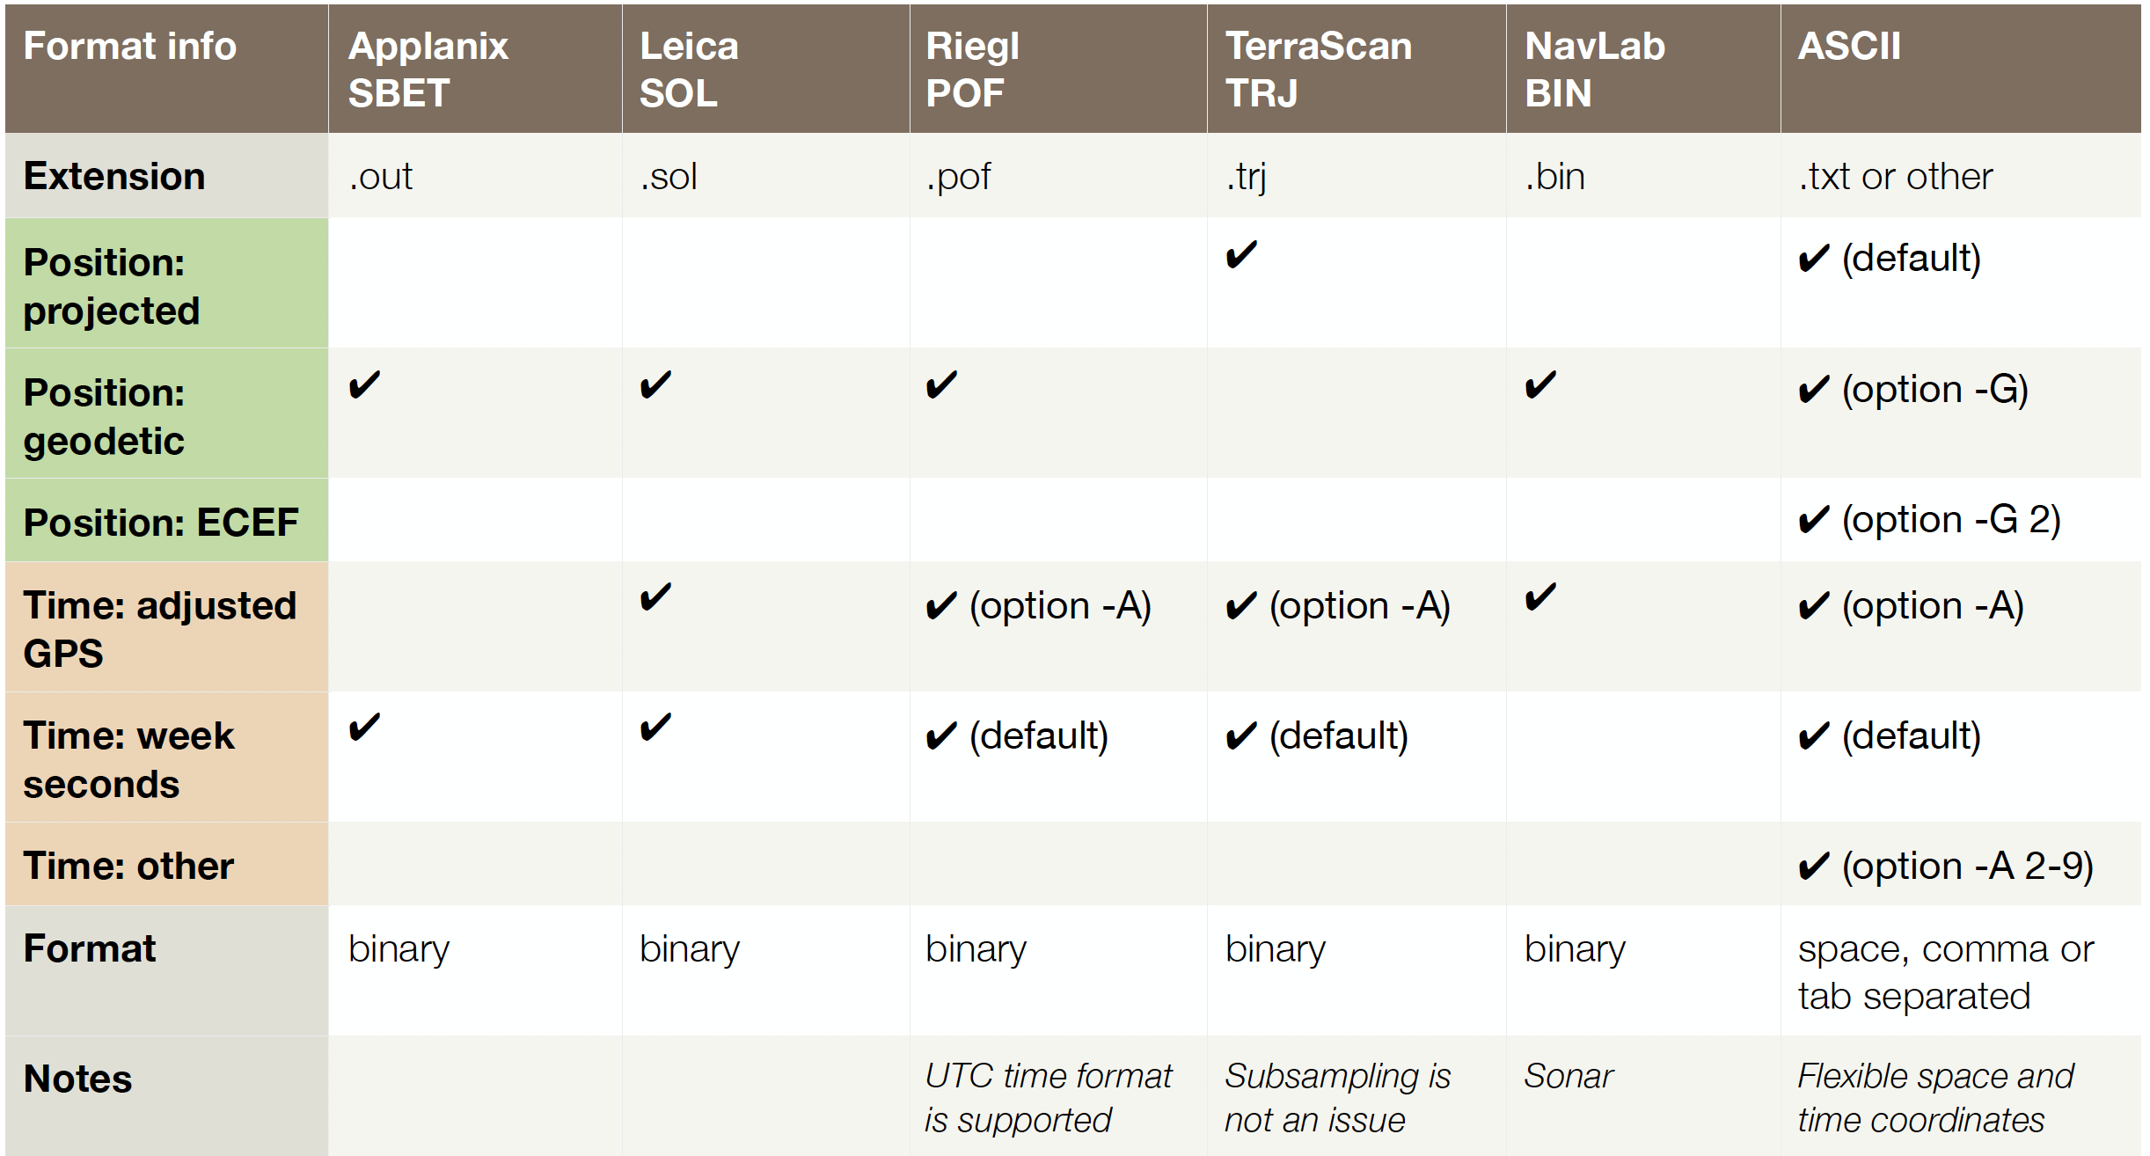Image resolution: width=2150 pixels, height=1156 pixels.
Task: Click the 'NavLab BIN' column header
Action: 1643,69
